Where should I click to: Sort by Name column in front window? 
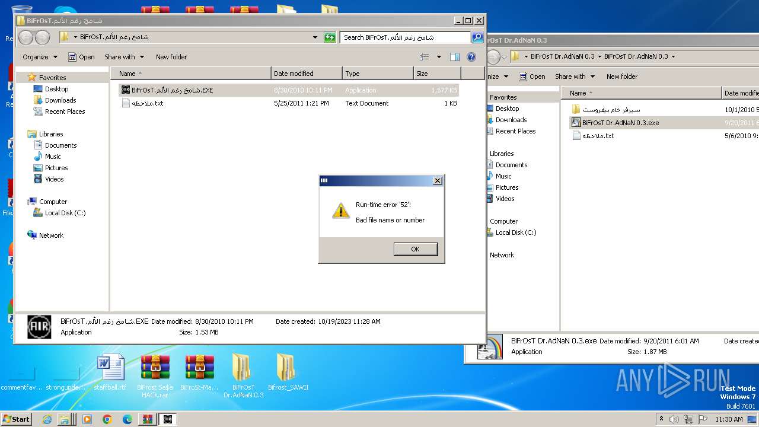191,74
